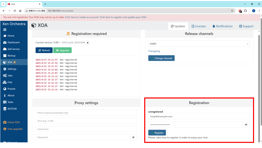This screenshot has height=148, width=262.
Task: Show the registration password via eye icon
Action: pos(246,125)
